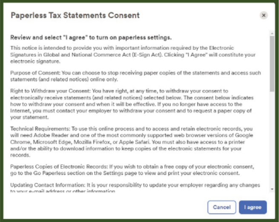279x222 pixels.
Task: Click the empty scrollbar track below the thumb
Action: (x=272, y=140)
